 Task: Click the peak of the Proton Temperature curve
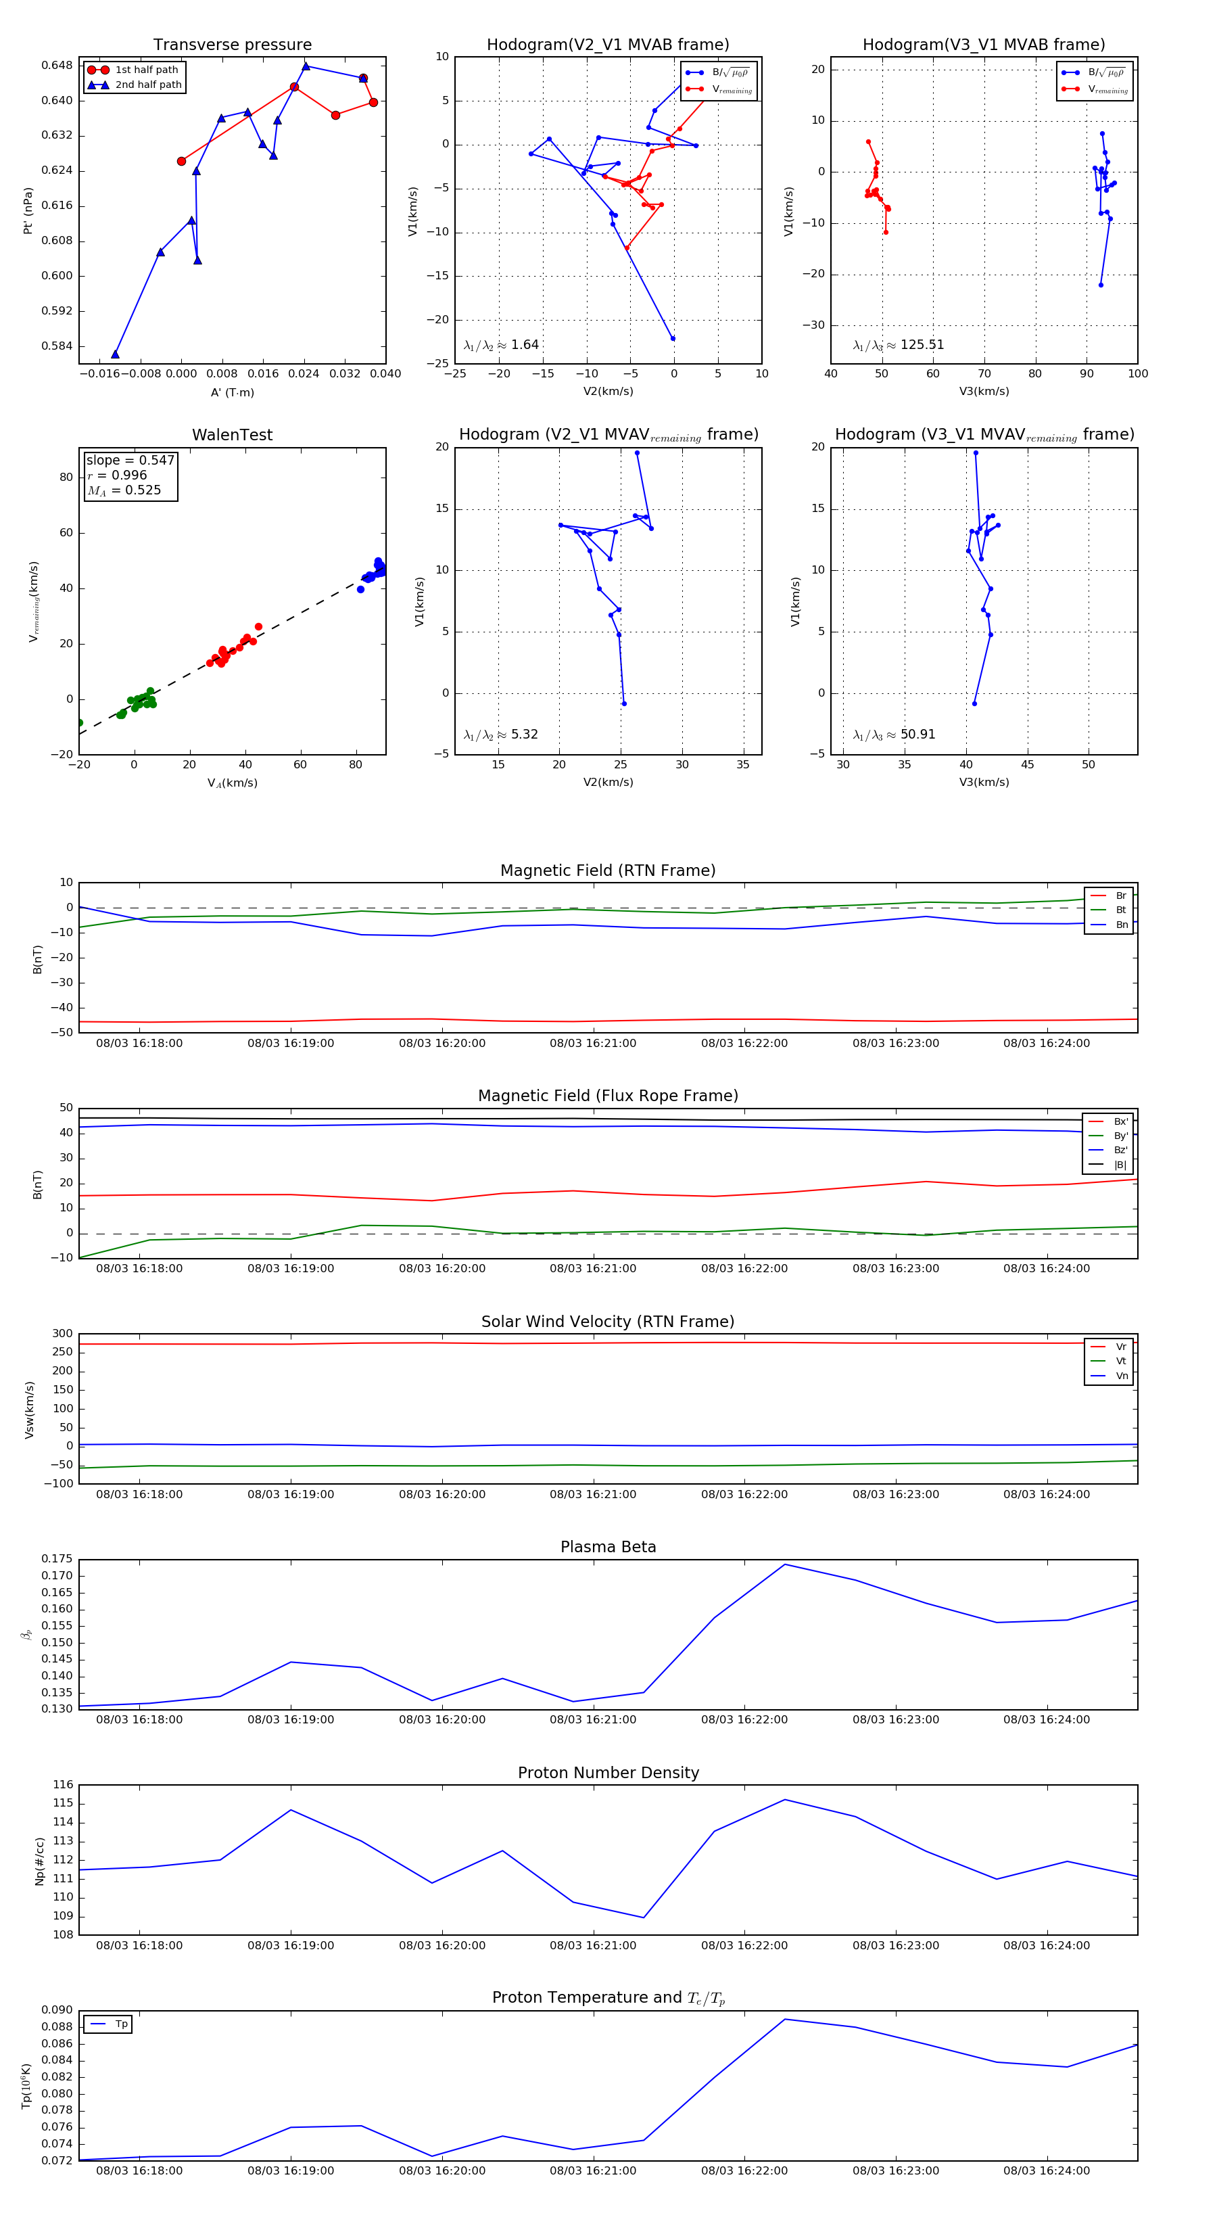[x=785, y=2020]
